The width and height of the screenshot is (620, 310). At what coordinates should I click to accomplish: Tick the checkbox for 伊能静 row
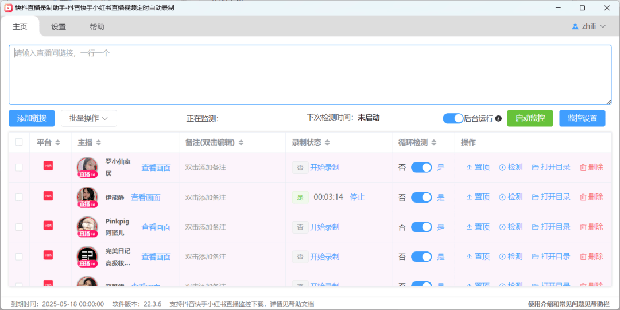click(x=19, y=197)
